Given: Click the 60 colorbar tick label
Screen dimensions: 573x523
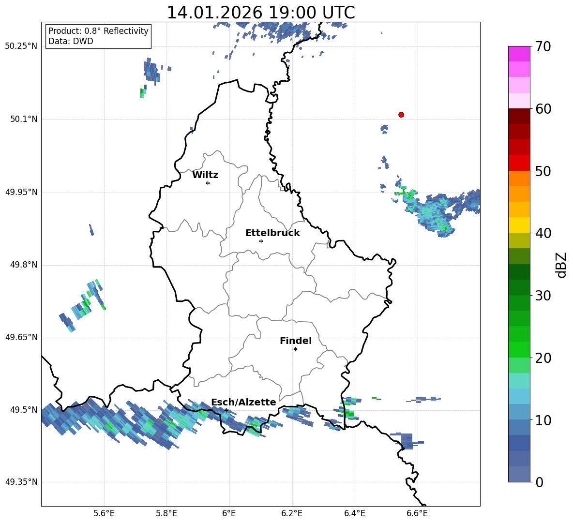Looking at the screenshot, I should click(x=543, y=109).
